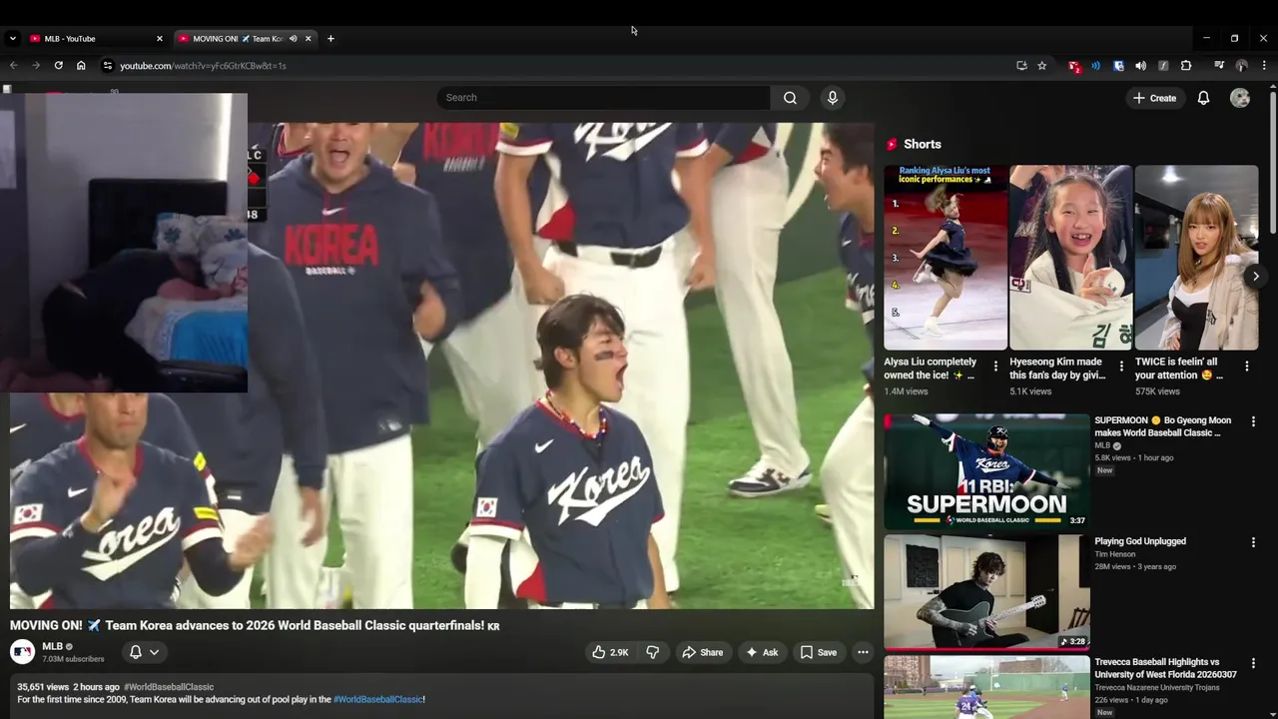
Task: Click the main video player
Action: point(441,365)
